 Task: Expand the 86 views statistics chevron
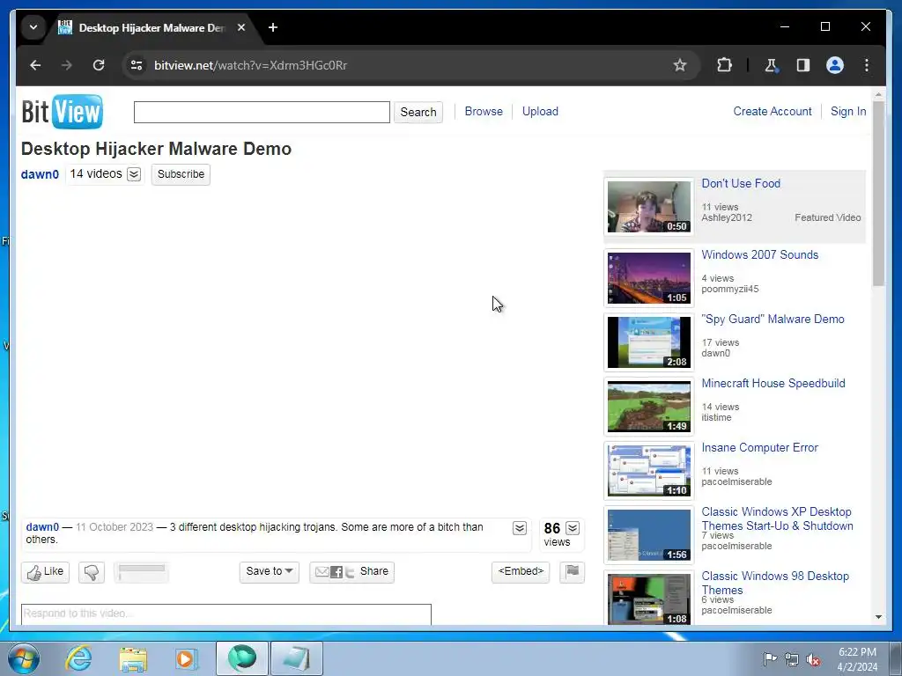point(573,528)
